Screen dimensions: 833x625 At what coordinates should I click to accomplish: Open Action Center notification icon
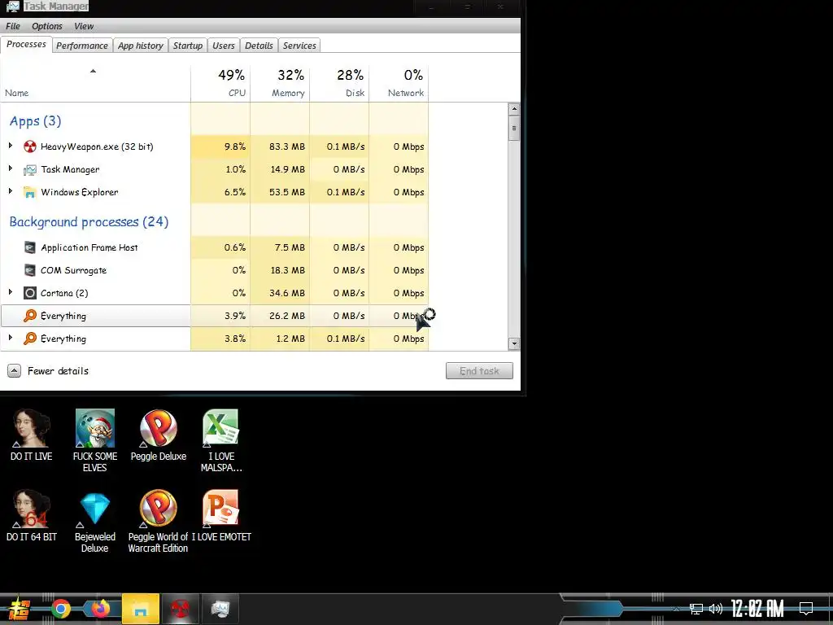pos(806,609)
